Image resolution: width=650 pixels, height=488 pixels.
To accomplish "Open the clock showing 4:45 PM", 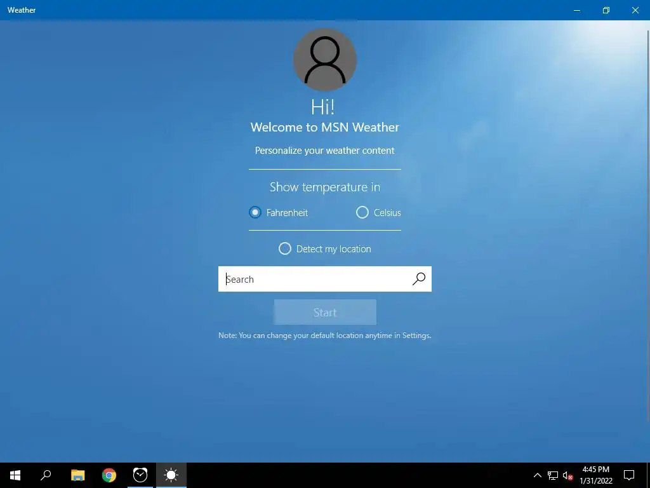I will pos(595,475).
